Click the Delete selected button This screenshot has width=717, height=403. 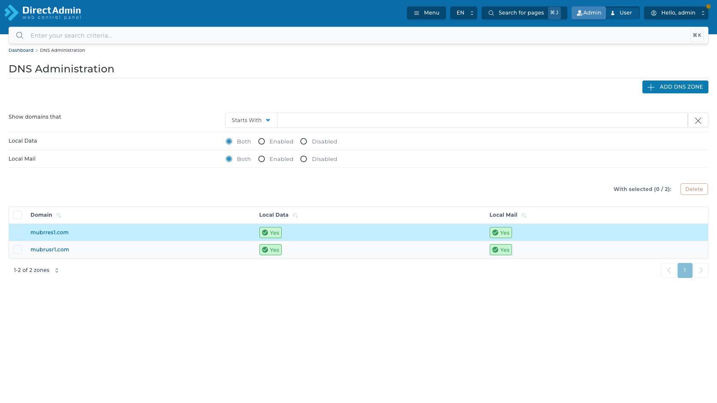[694, 189]
